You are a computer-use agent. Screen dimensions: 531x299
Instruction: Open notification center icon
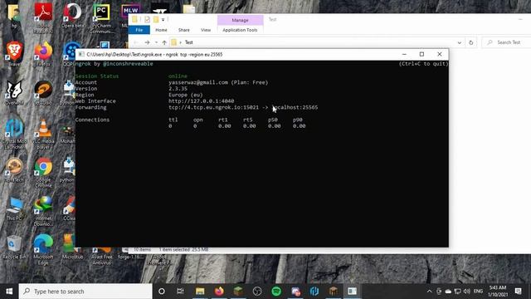518,292
